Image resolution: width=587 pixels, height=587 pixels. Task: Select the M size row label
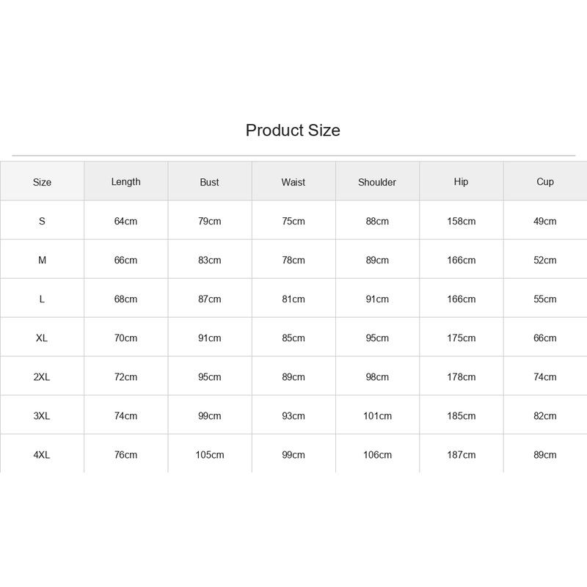coord(42,260)
